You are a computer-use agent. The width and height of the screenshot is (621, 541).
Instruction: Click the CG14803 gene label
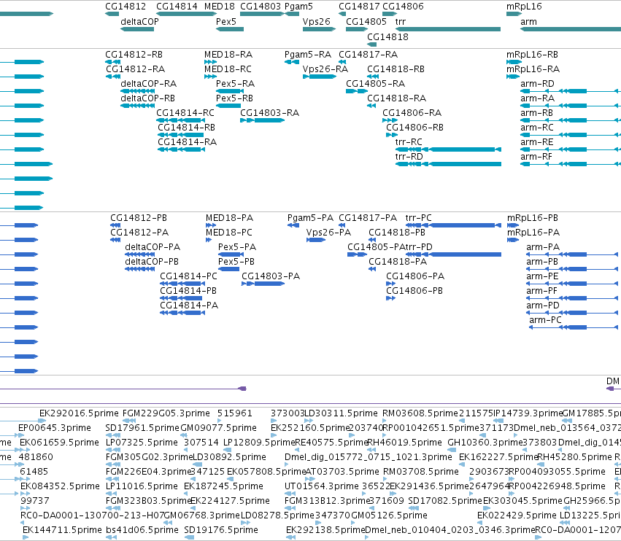(261, 7)
